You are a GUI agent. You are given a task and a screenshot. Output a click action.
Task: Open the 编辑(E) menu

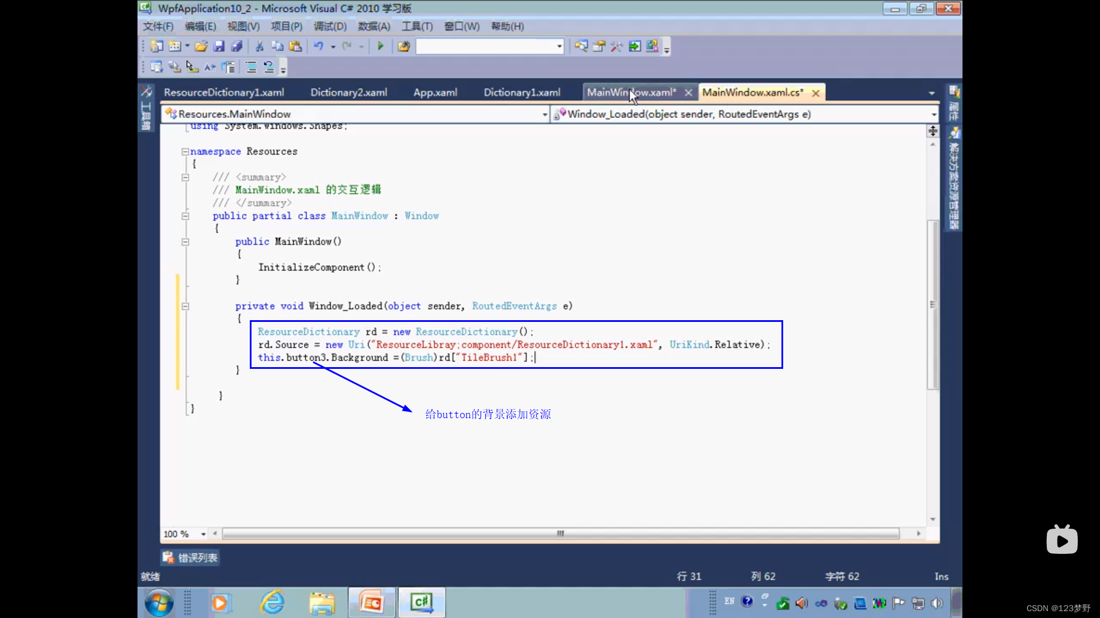201,26
